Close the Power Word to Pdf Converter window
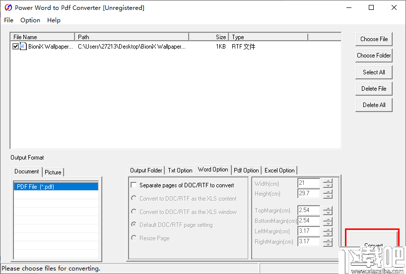This screenshot has height=274, width=406. pos(394,7)
